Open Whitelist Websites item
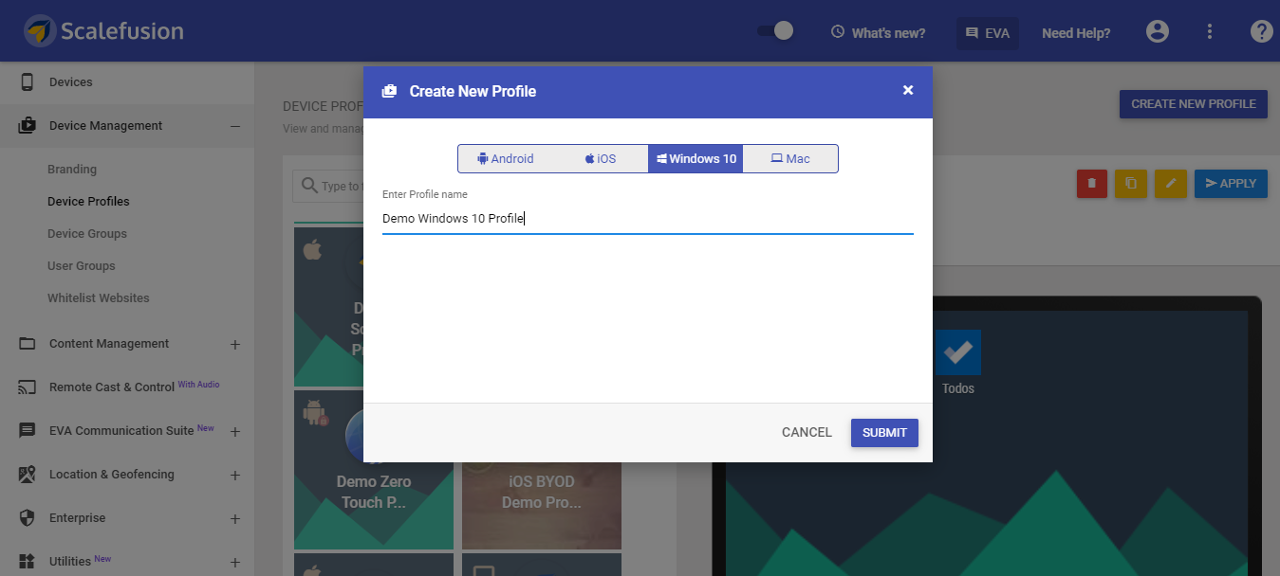This screenshot has width=1280, height=576. [99, 298]
